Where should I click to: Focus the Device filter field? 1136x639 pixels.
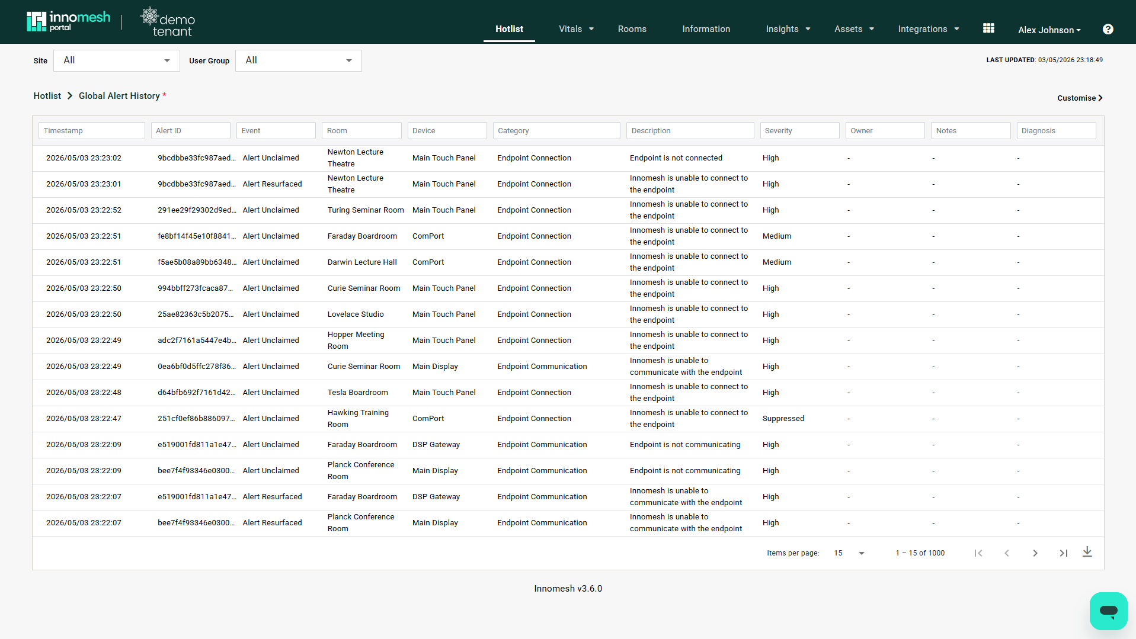447,131
